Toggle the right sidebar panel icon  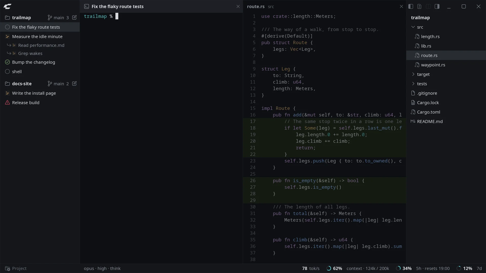coord(437,7)
